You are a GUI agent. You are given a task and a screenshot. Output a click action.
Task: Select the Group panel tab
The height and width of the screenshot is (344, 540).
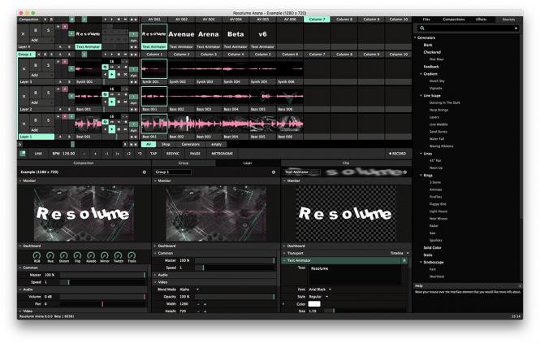click(x=184, y=163)
